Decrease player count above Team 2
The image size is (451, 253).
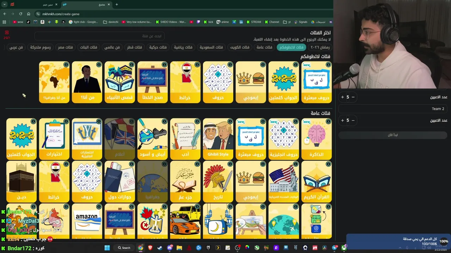pos(353,97)
